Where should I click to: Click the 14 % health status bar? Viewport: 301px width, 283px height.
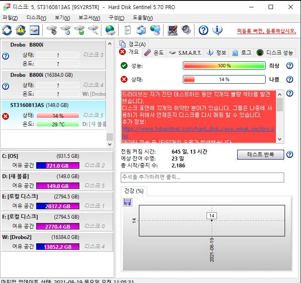click(224, 79)
